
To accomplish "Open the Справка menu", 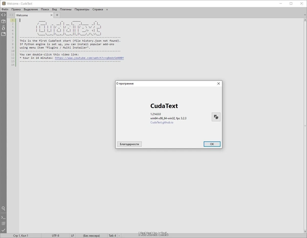I will (98, 9).
